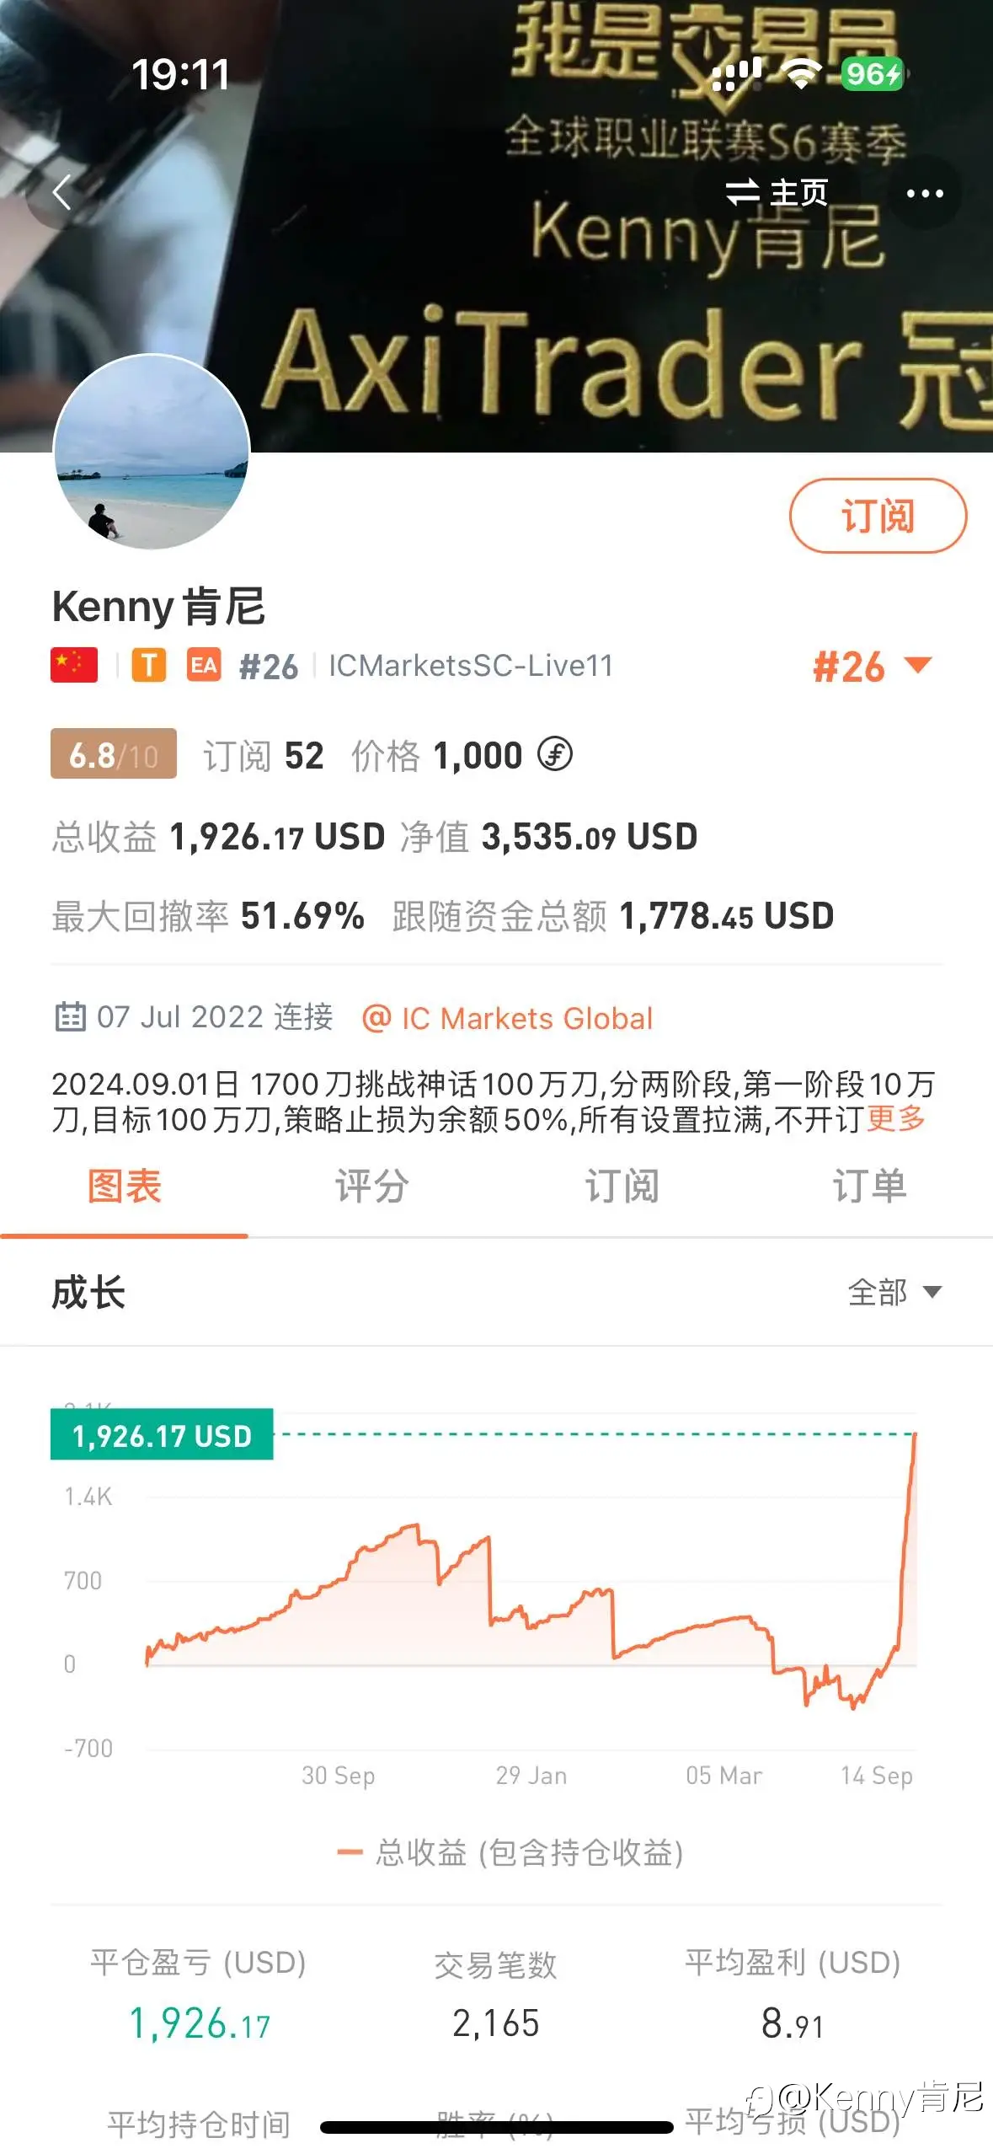Tap the orange T badge icon
Image resolution: width=993 pixels, height=2154 pixels.
149,665
